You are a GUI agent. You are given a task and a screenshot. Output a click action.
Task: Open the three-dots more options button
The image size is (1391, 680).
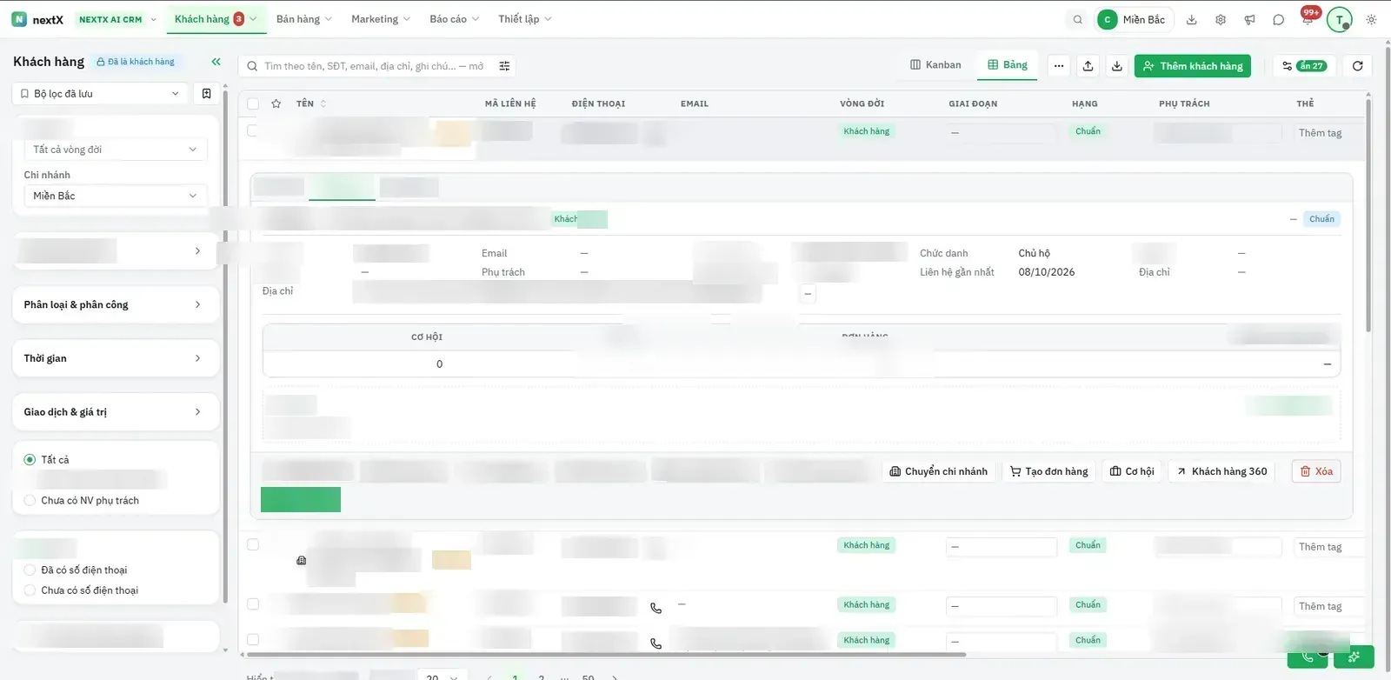point(1058,66)
